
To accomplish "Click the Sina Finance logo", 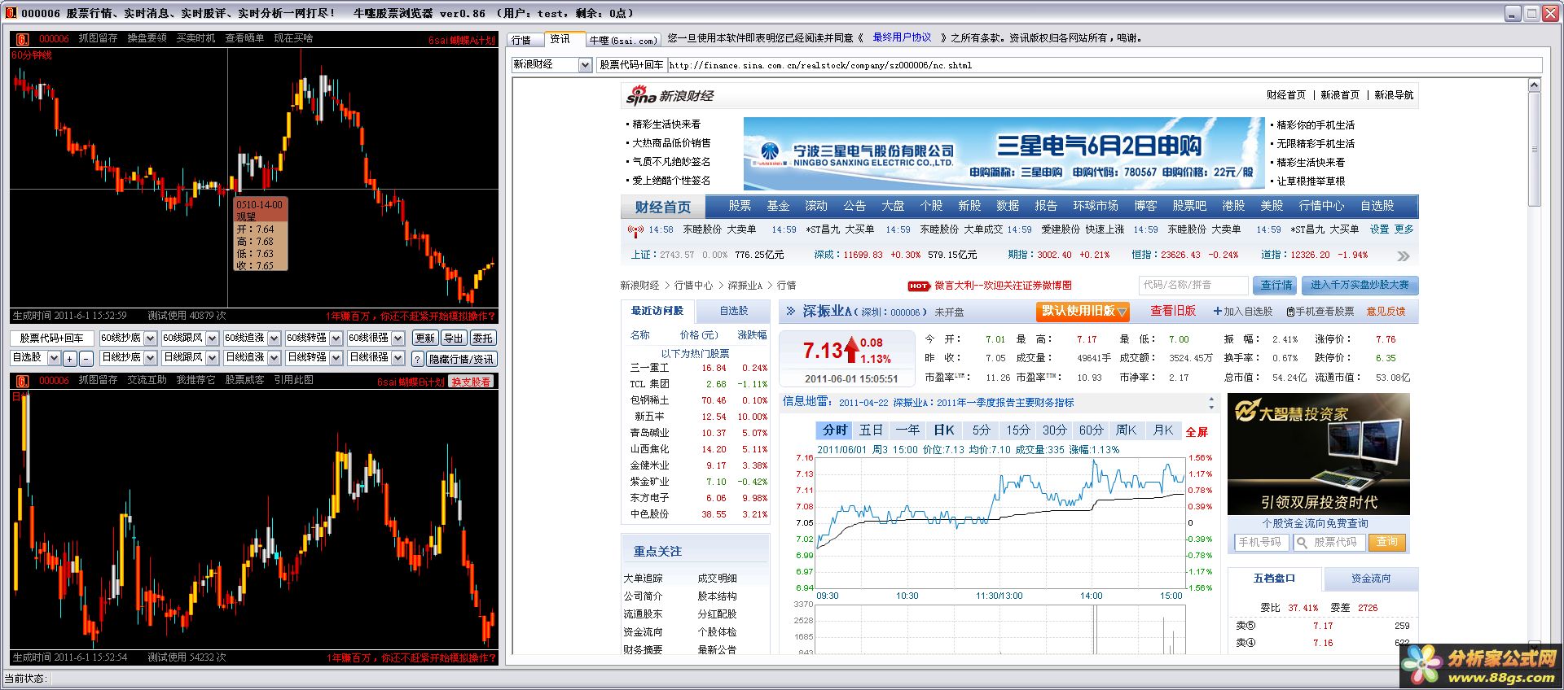I will coord(670,96).
